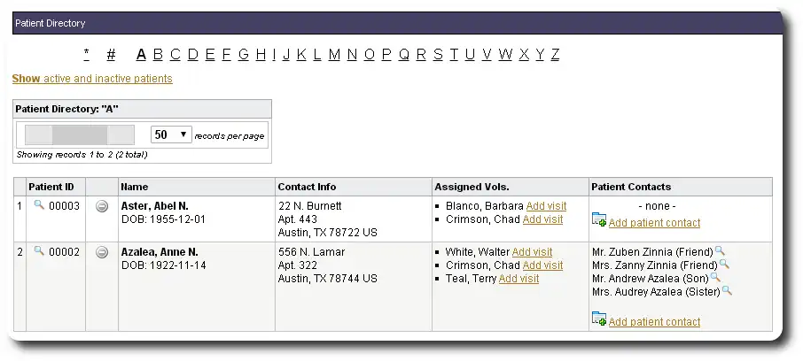Add visit for White, Walter
Screen dimensions: 803x361
click(532, 252)
